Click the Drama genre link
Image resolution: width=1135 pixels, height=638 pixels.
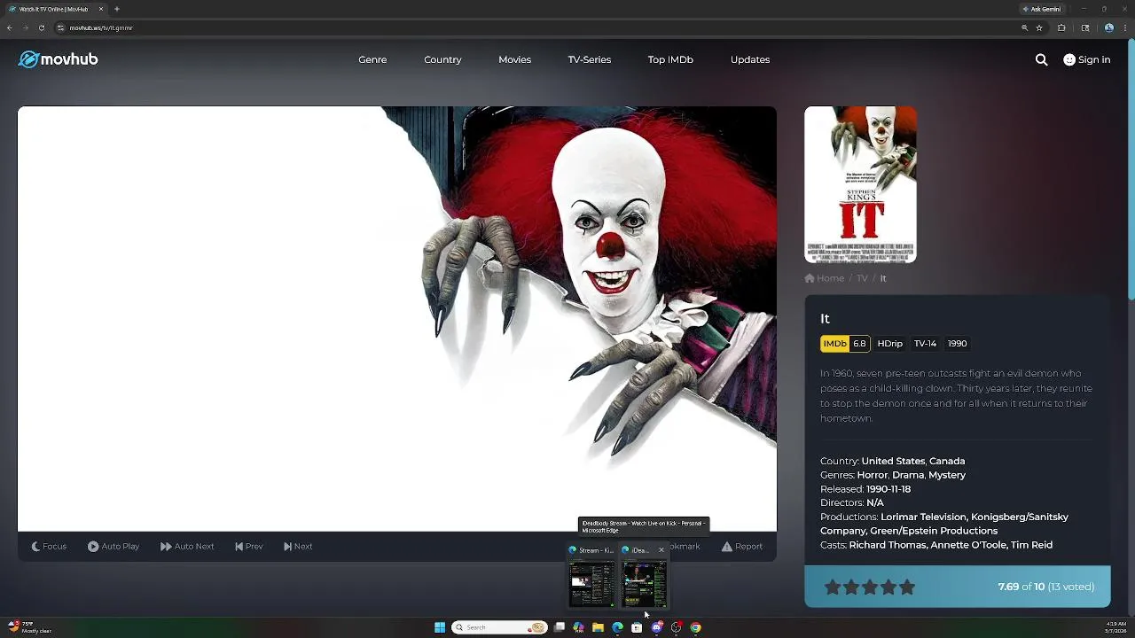(x=908, y=475)
